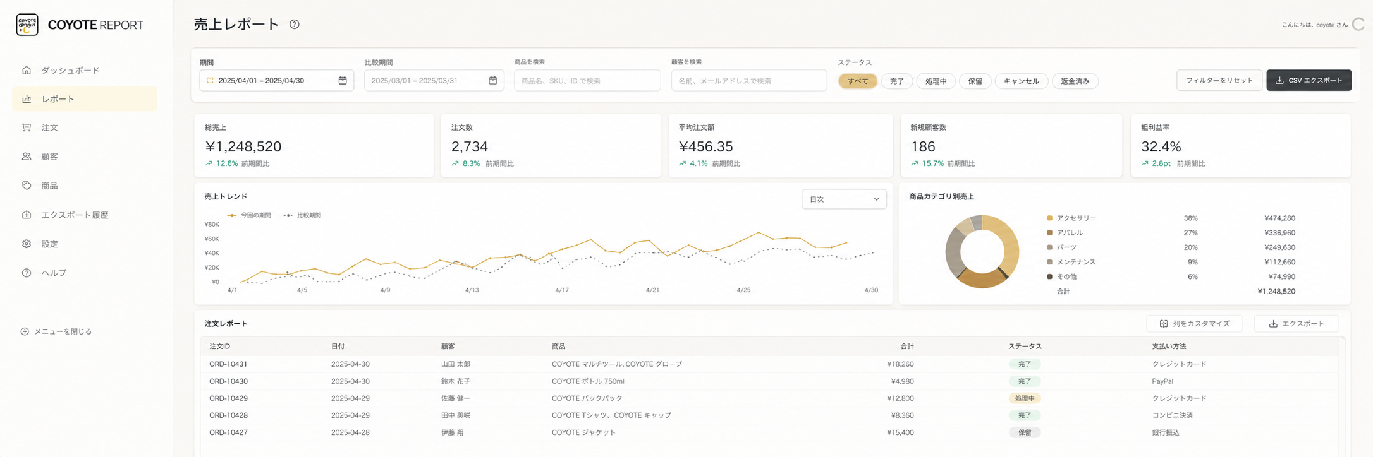Open the ダッシュボード home icon
Viewport: 1373px width, 457px height.
[x=27, y=70]
